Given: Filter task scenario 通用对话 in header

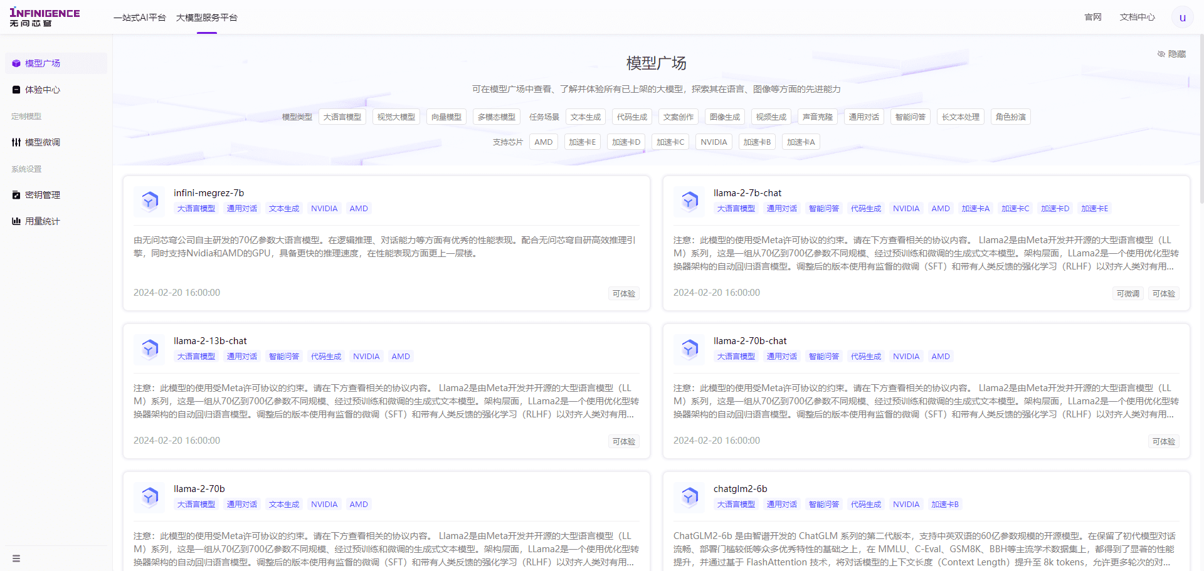Looking at the screenshot, I should [863, 117].
